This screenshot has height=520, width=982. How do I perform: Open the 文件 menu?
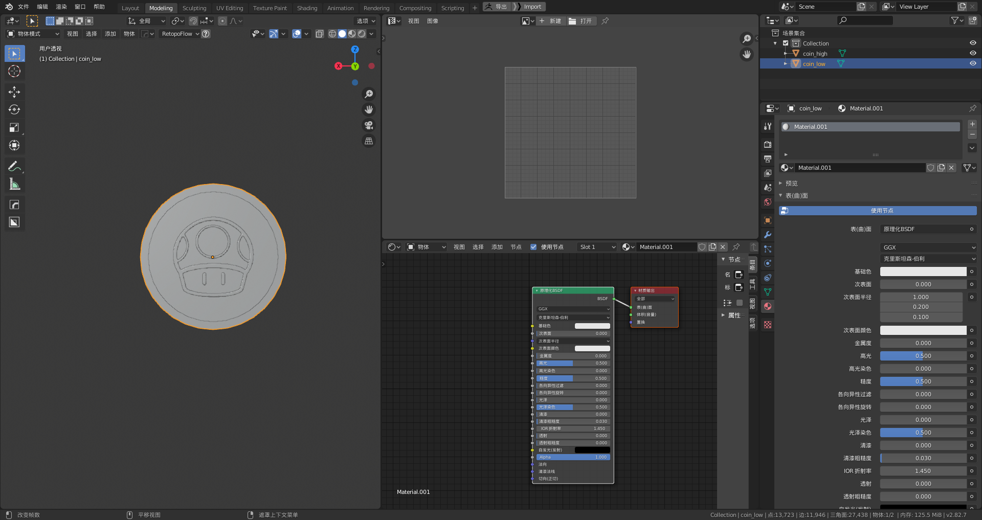(24, 7)
